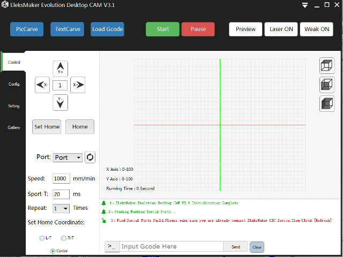Click the Set Home Coordinate label

pos(56,222)
